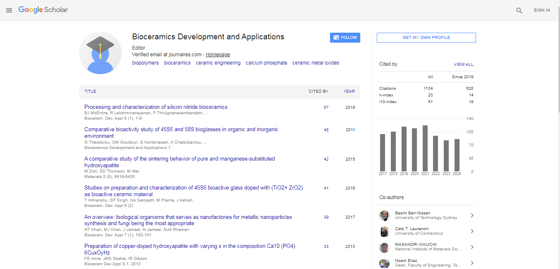
Task: Expand the Cato T. Laurencin chevron arrow
Action: click(x=472, y=231)
